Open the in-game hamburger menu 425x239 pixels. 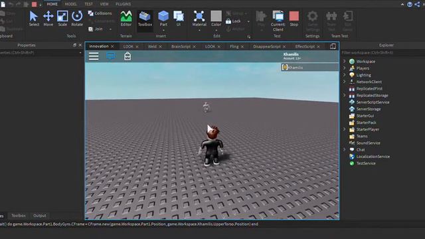point(94,56)
